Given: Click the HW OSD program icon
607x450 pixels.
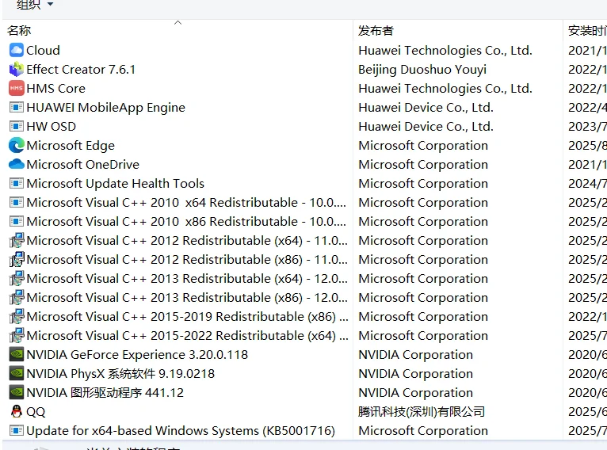Looking at the screenshot, I should tap(16, 126).
